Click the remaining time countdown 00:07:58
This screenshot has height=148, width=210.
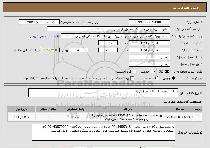(50, 50)
